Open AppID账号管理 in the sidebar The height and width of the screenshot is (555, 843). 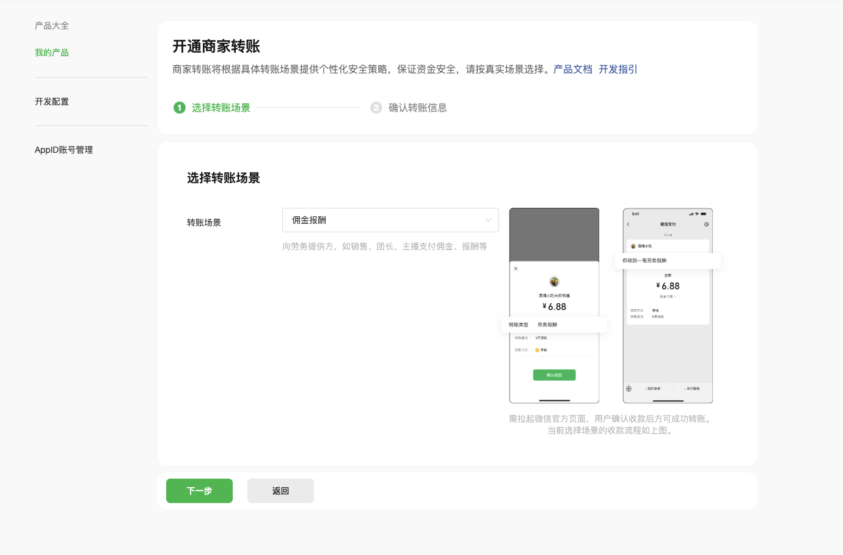click(x=64, y=150)
